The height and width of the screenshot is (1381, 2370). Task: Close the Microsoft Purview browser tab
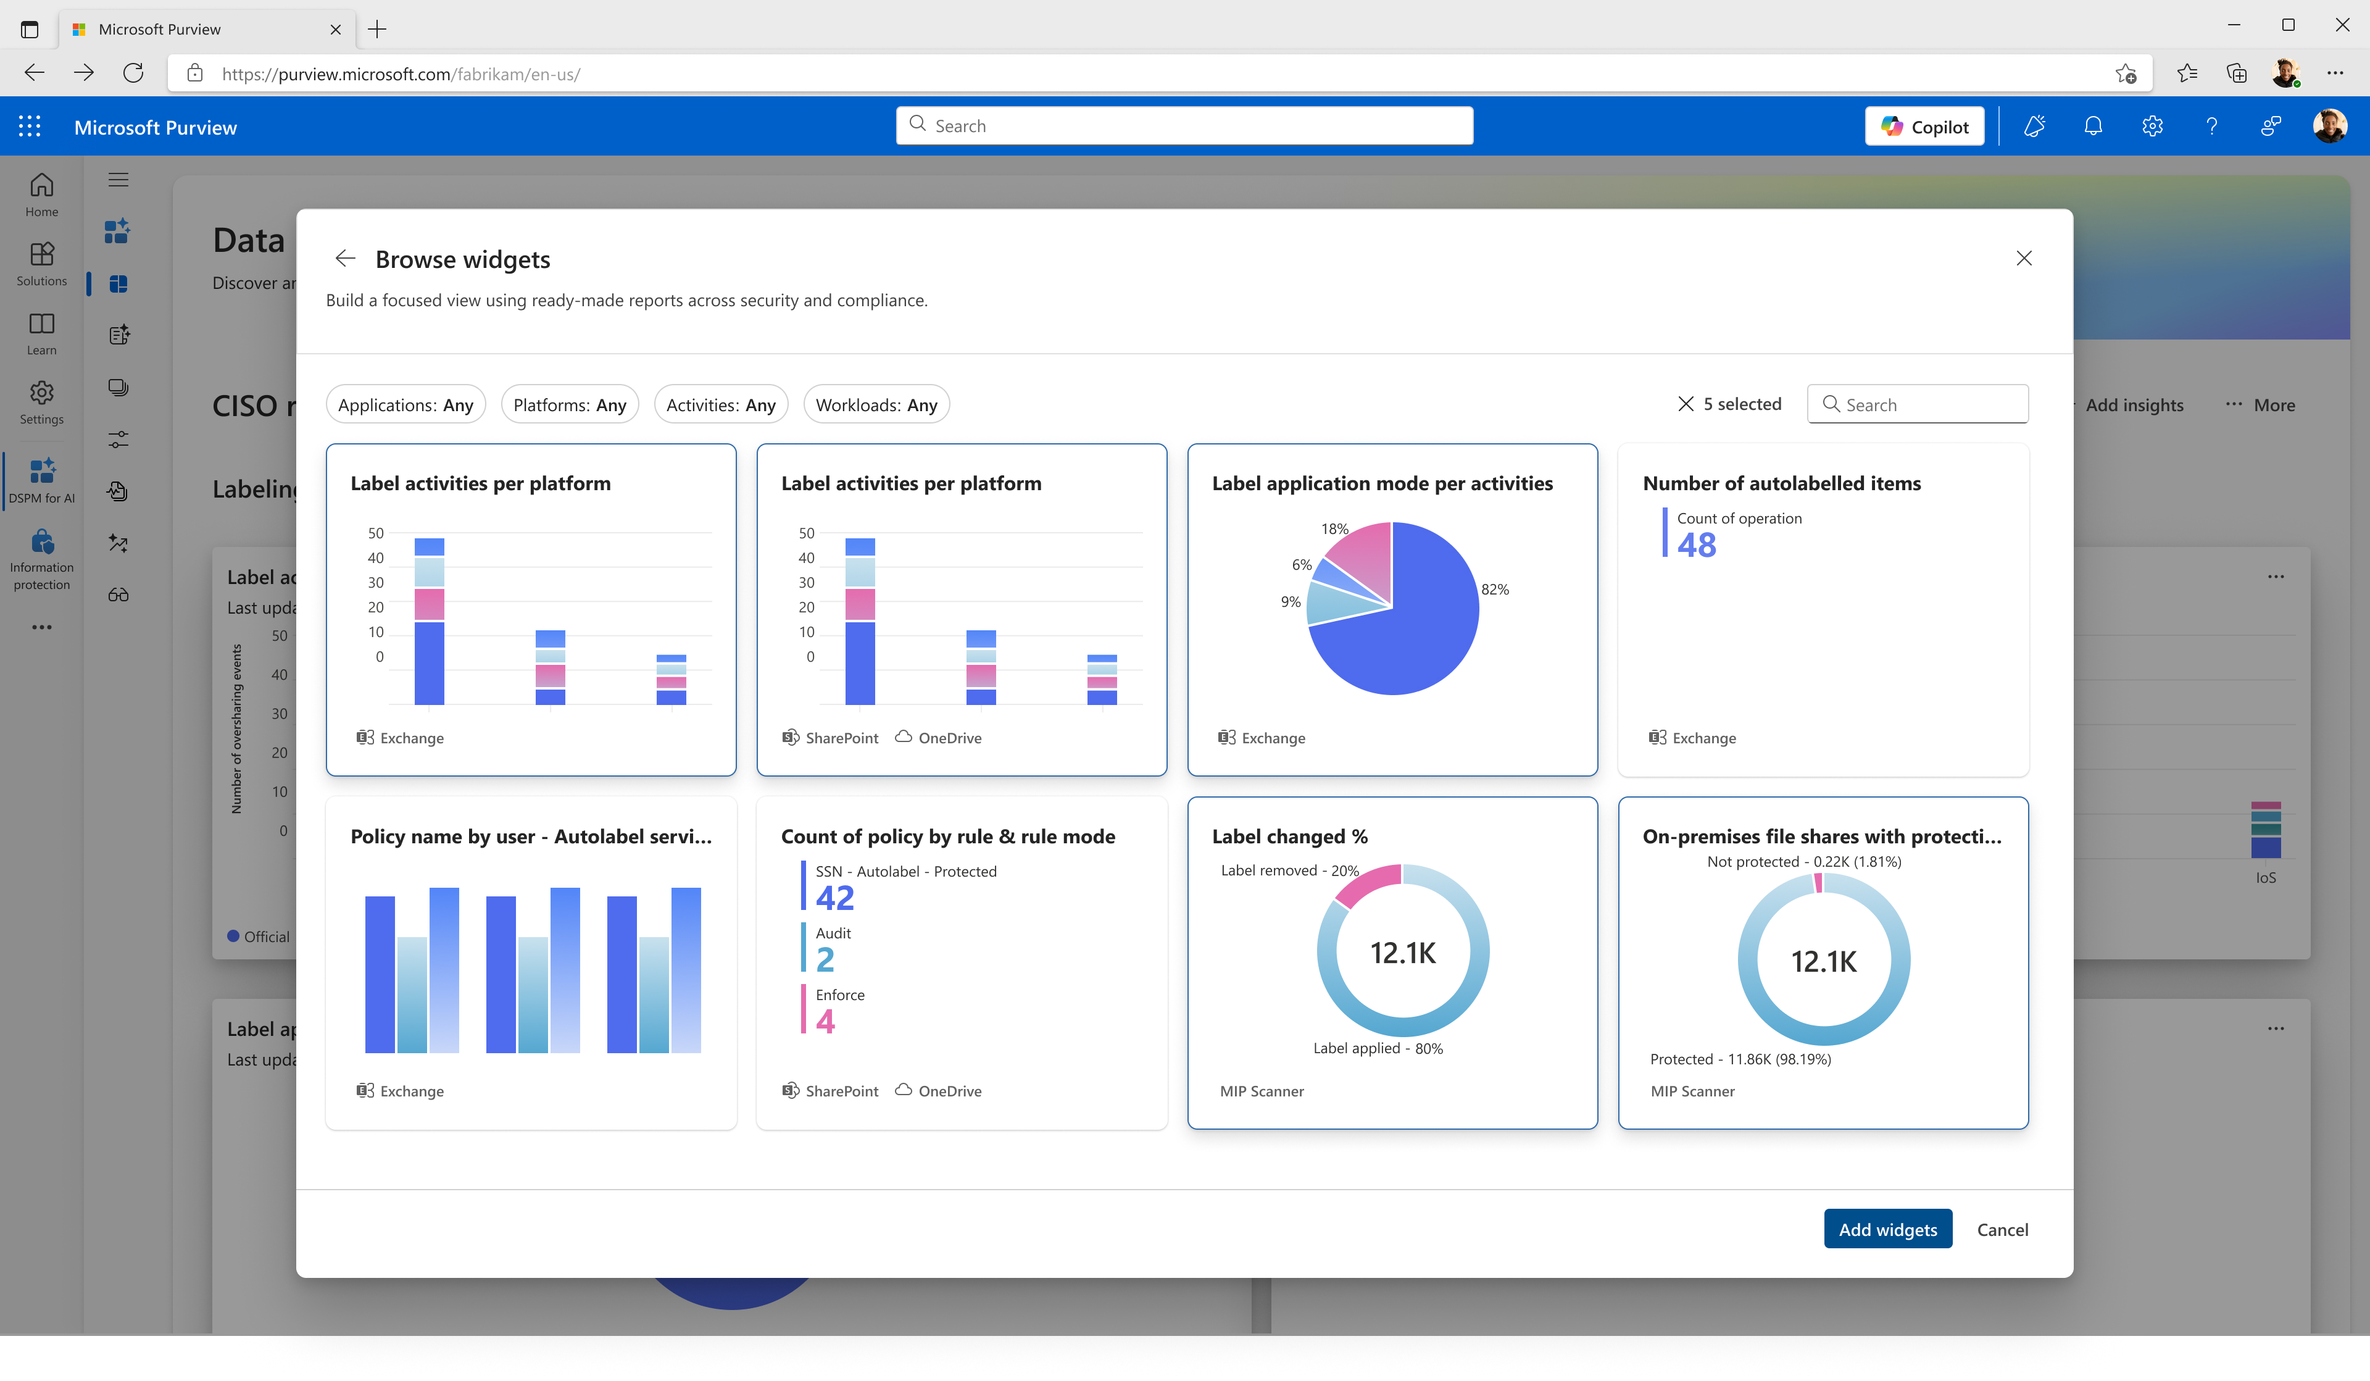click(x=336, y=29)
